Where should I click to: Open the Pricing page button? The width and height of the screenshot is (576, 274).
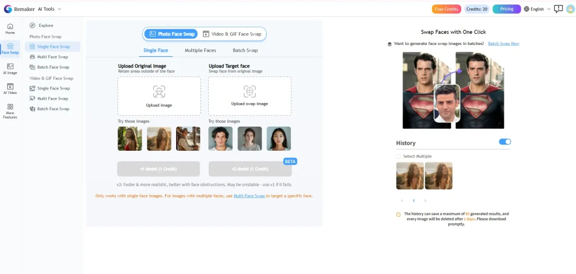point(507,9)
